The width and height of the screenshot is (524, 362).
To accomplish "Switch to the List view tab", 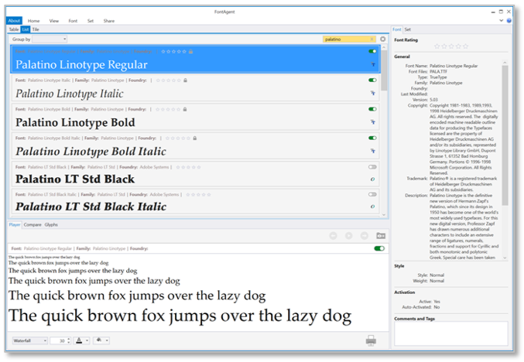I will pyautogui.click(x=26, y=29).
